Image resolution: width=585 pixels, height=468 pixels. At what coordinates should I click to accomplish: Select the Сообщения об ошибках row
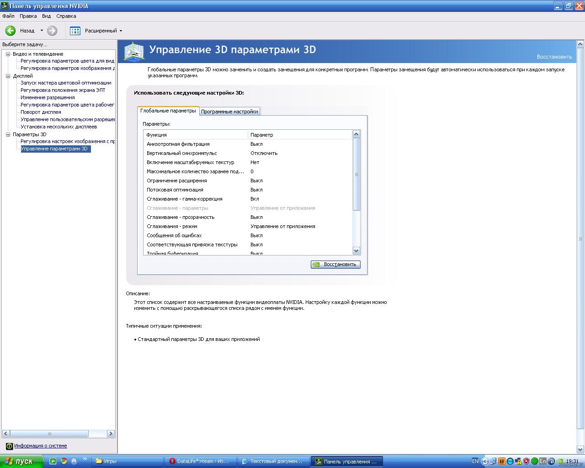(248, 235)
